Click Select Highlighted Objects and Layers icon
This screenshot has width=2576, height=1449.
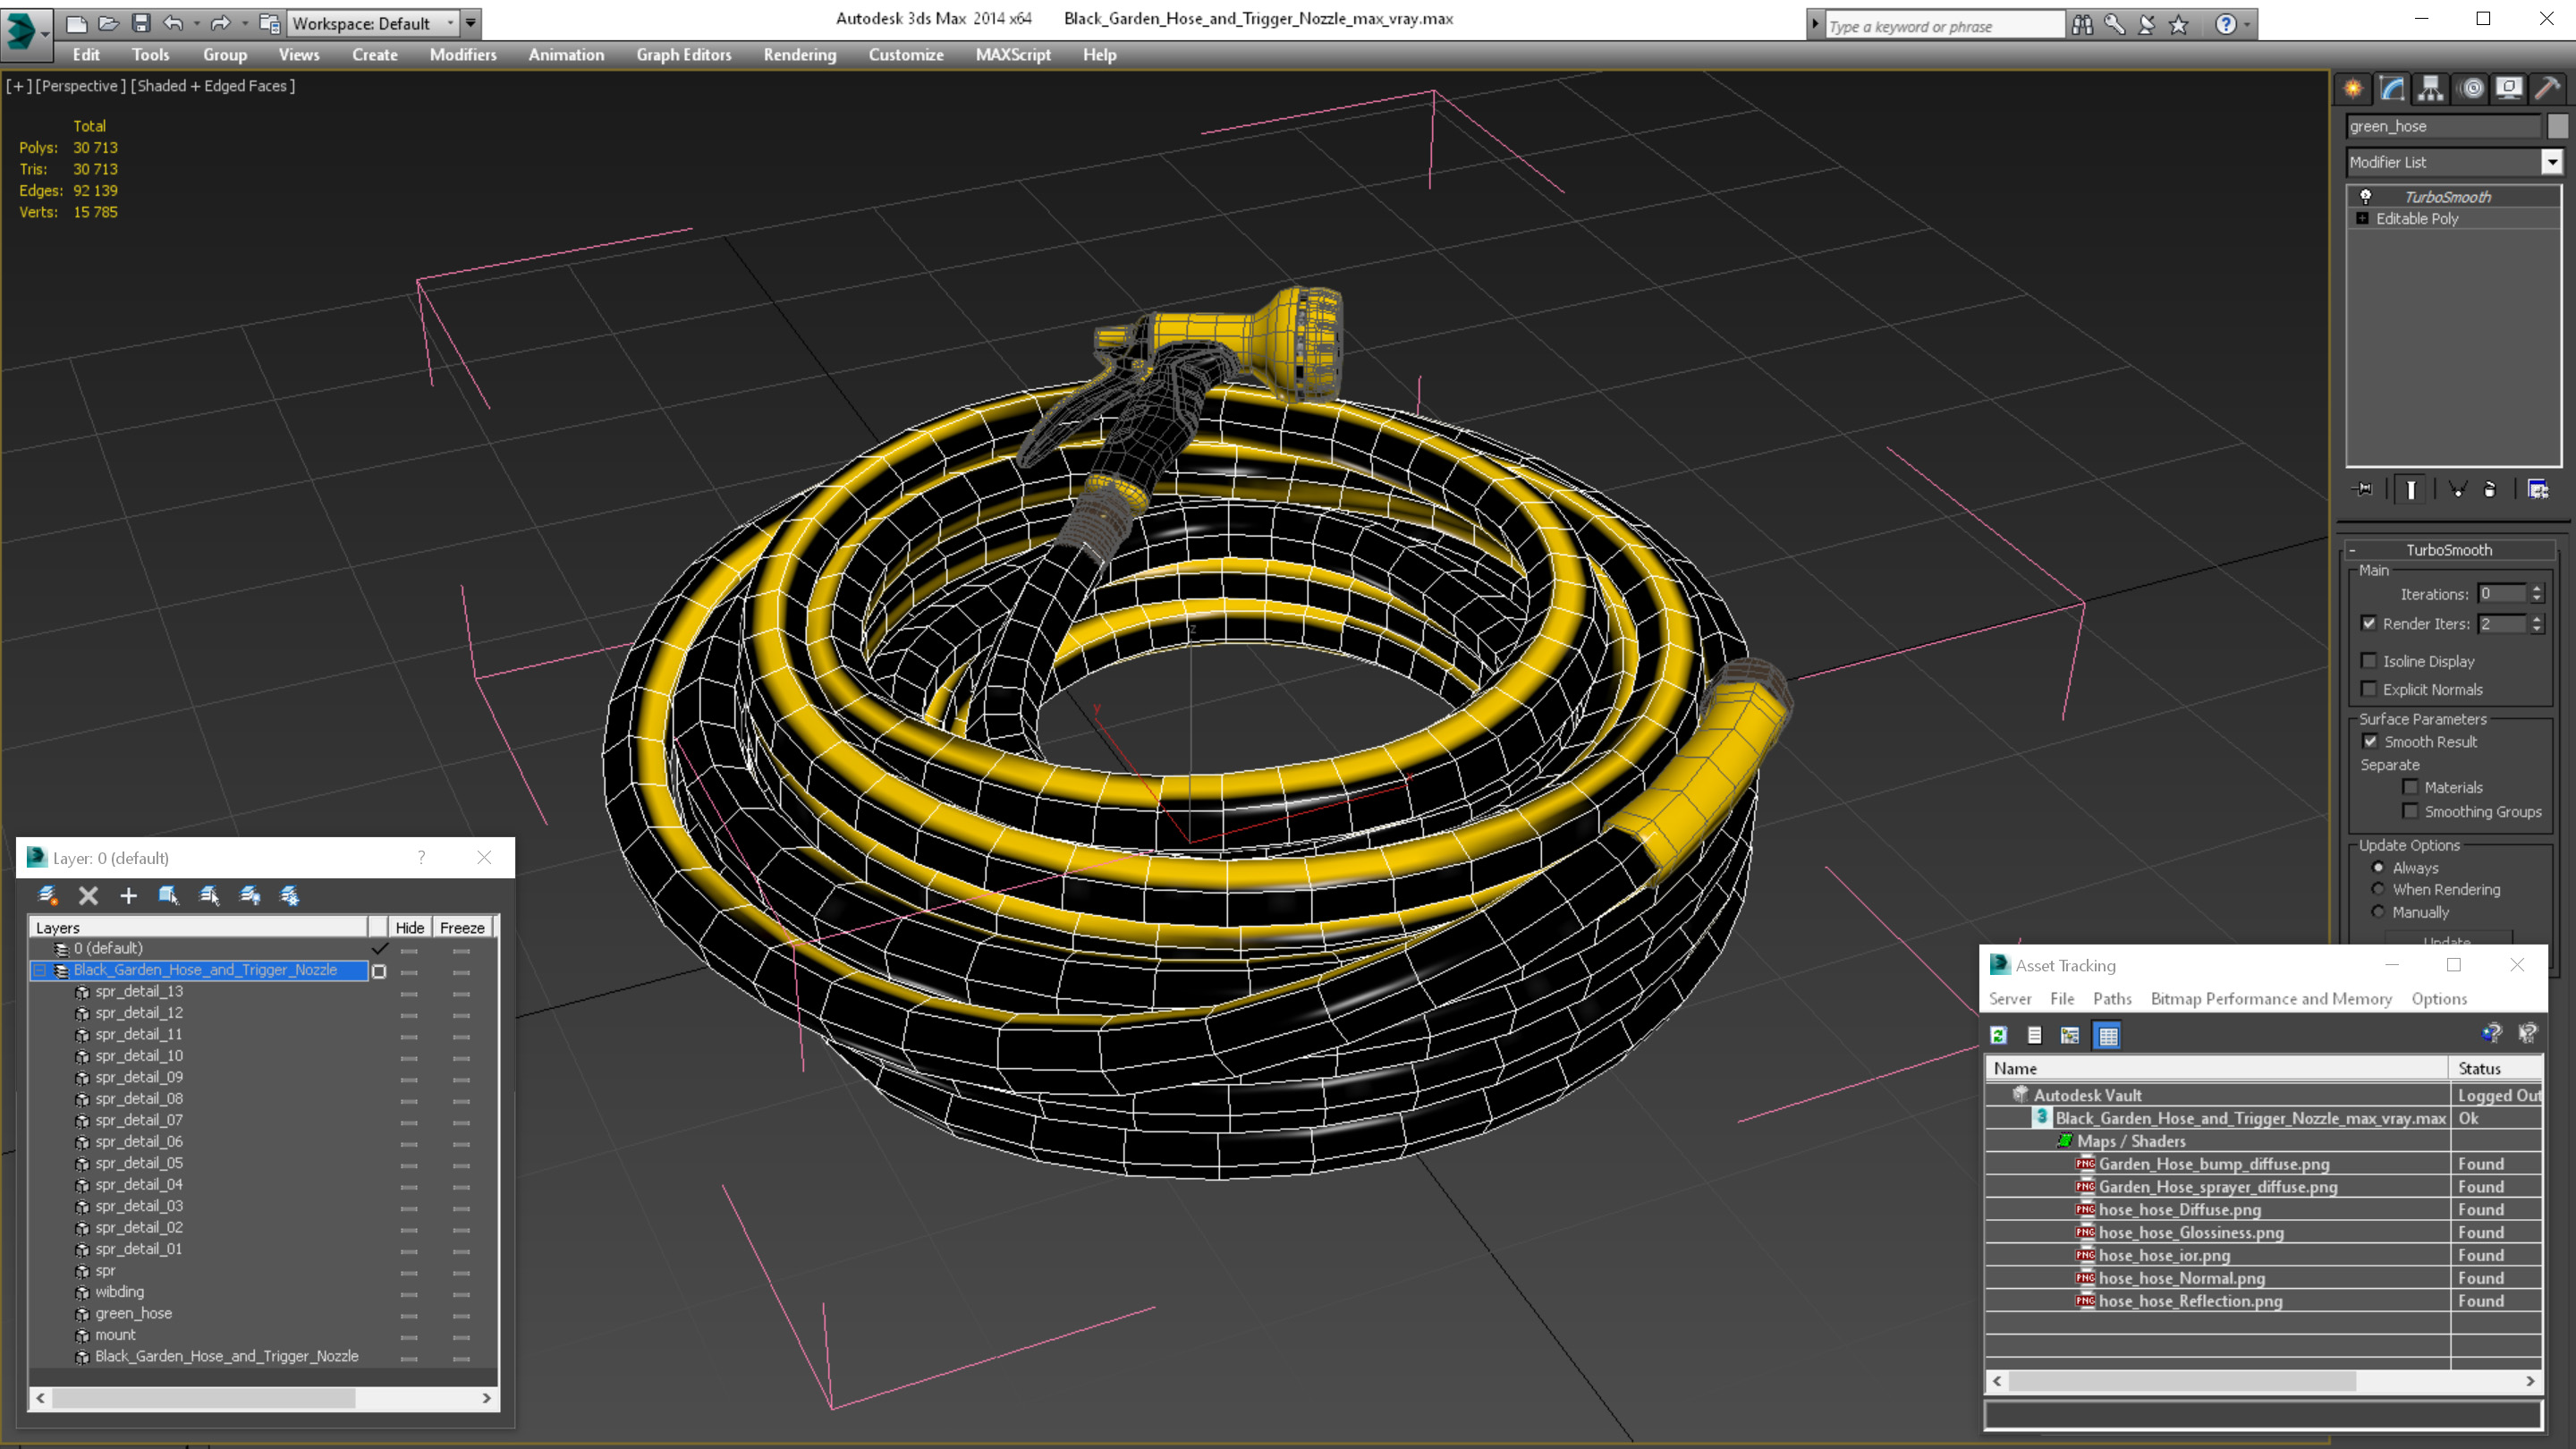pyautogui.click(x=169, y=895)
